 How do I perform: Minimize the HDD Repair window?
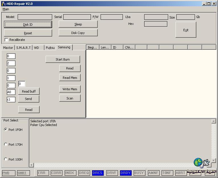click(204, 4)
